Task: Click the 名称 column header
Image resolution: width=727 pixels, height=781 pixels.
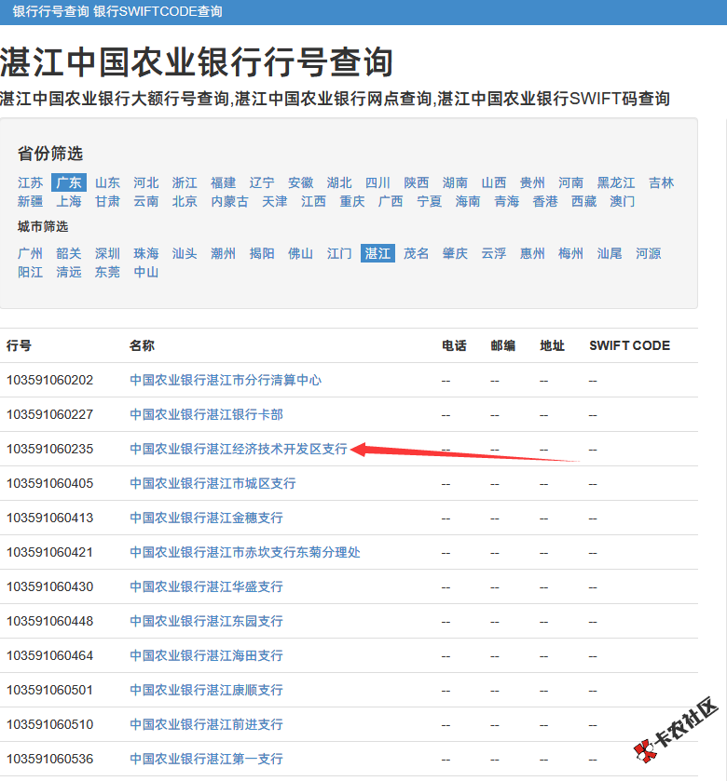Action: [142, 345]
